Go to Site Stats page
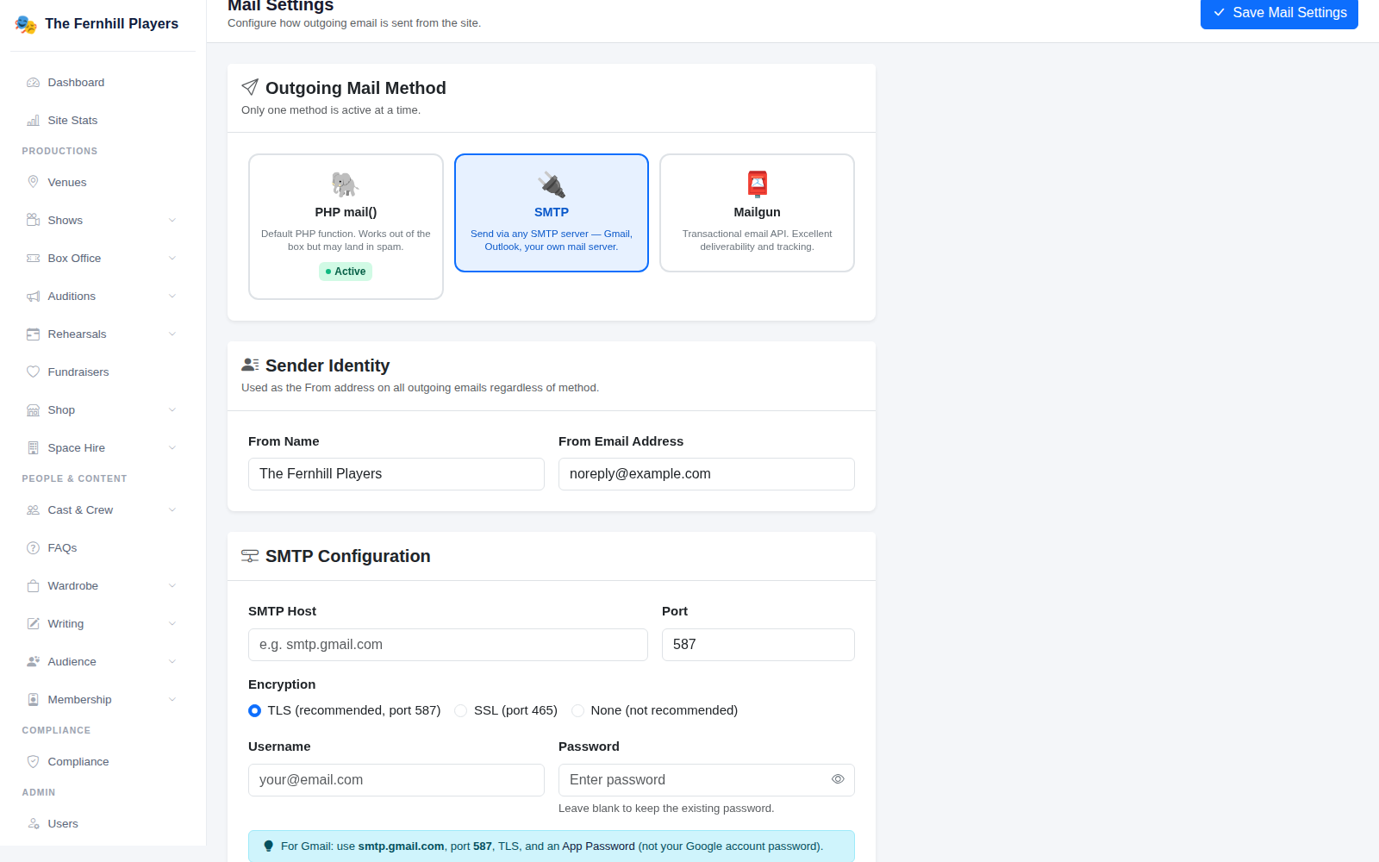The image size is (1379, 862). click(103, 121)
